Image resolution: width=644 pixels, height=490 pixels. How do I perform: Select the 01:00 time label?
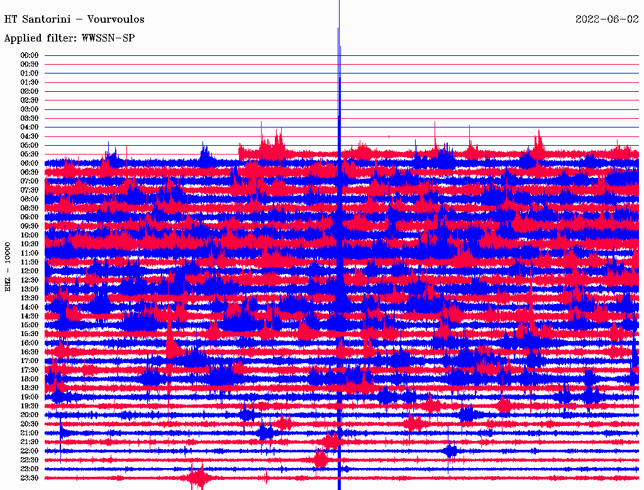click(x=30, y=73)
